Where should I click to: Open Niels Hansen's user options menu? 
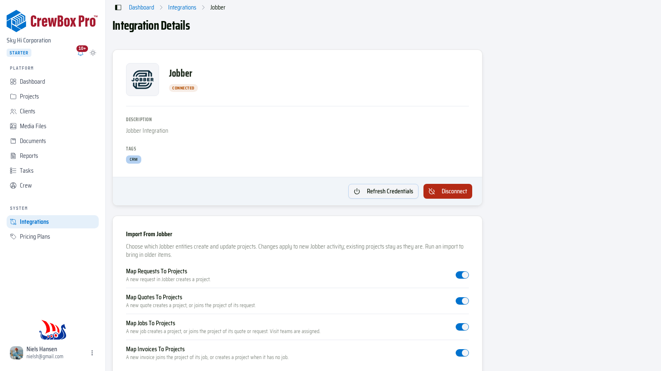click(92, 353)
